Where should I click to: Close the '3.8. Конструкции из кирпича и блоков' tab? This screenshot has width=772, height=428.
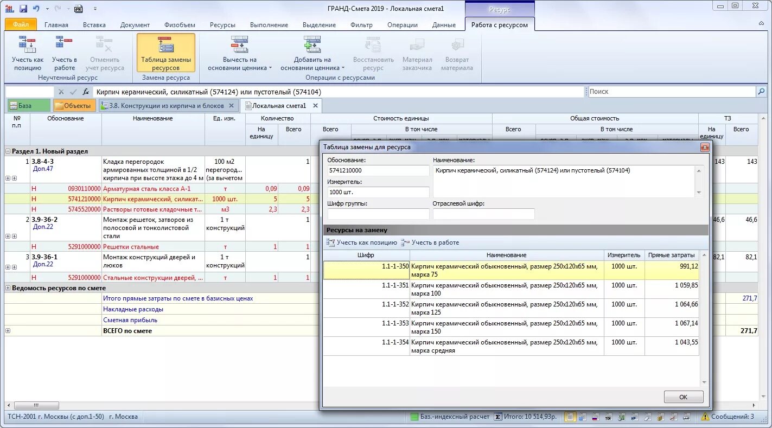[x=232, y=106]
